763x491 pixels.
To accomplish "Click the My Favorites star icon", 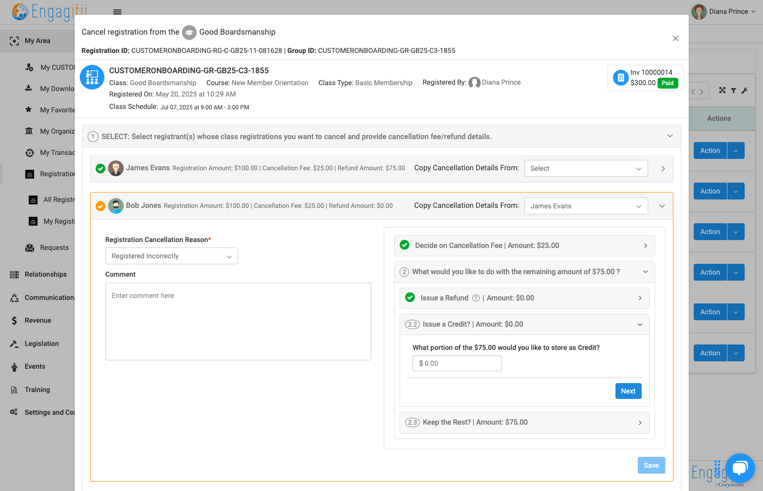I will (x=29, y=109).
